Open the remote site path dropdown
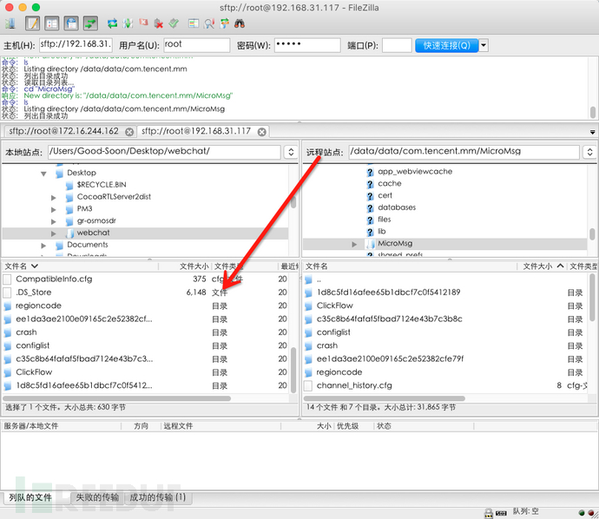 [589, 153]
